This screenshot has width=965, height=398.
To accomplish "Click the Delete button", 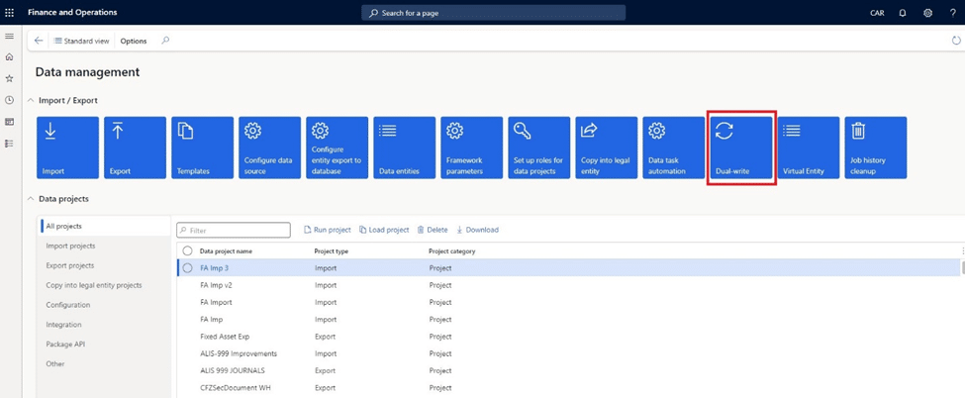I will [433, 230].
